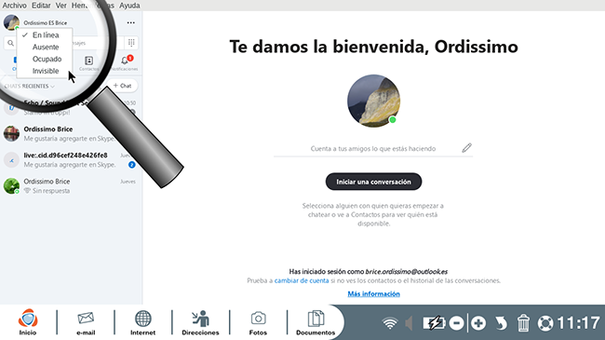Image resolution: width=605 pixels, height=340 pixels.
Task: Open the dial pad icon
Action: tap(131, 43)
